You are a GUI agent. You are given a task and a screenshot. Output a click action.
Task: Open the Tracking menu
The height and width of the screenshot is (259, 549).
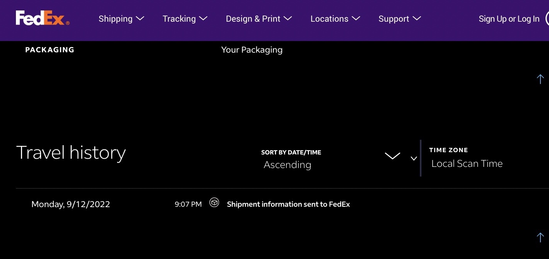pyautogui.click(x=185, y=19)
